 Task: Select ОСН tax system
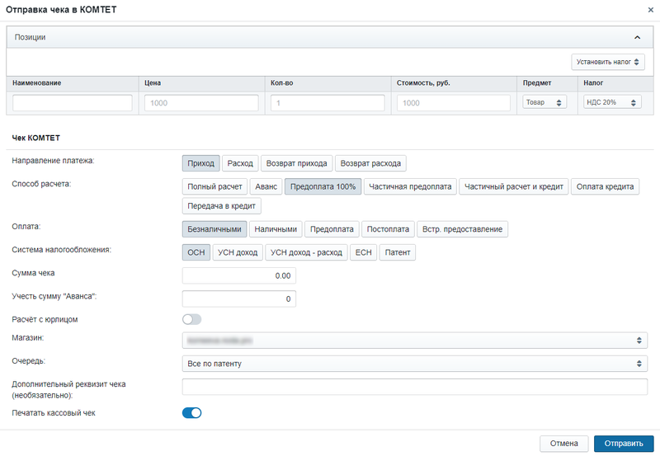pyautogui.click(x=196, y=252)
